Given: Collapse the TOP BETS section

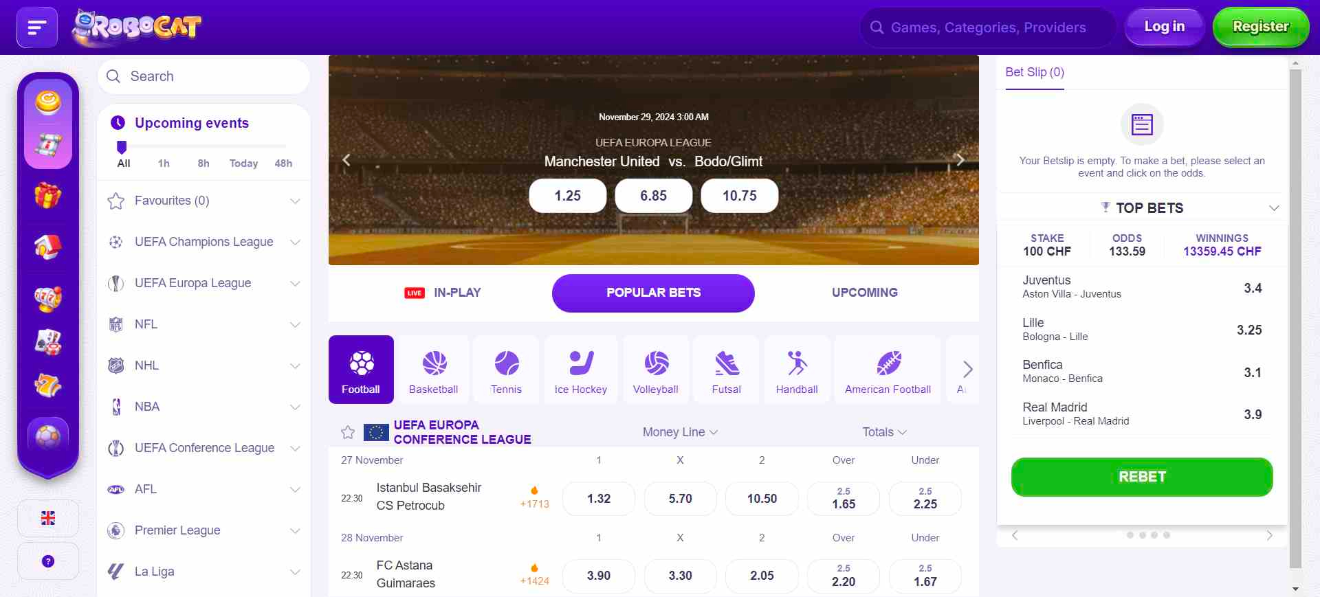Looking at the screenshot, I should click(x=1274, y=208).
